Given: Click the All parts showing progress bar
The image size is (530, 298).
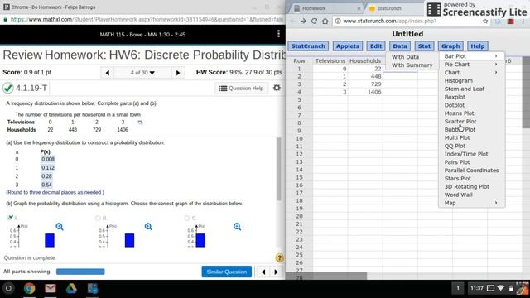Looking at the screenshot, I should click(80, 272).
